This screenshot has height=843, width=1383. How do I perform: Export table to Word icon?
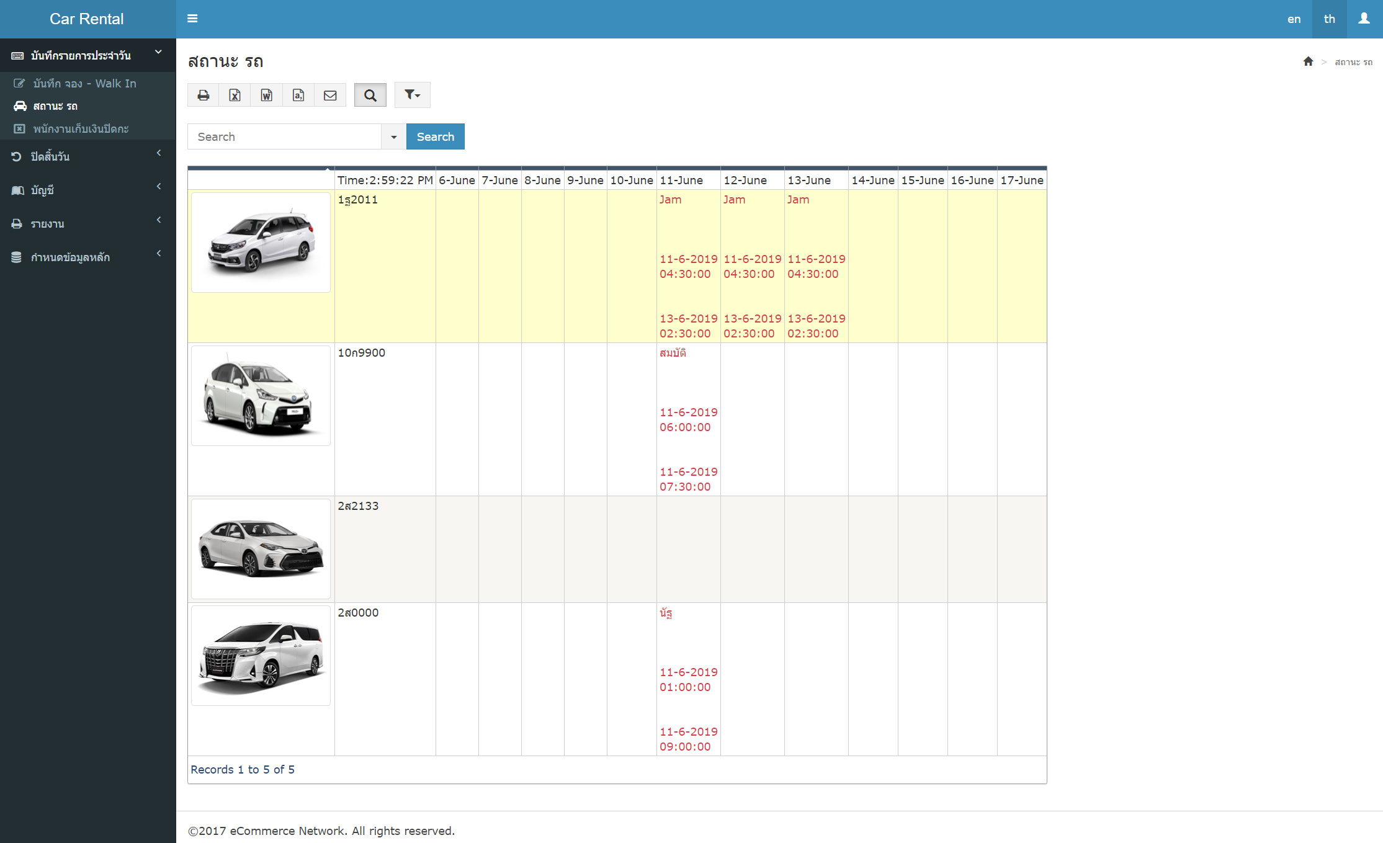click(267, 95)
